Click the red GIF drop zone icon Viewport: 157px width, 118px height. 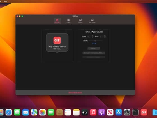[57, 40]
